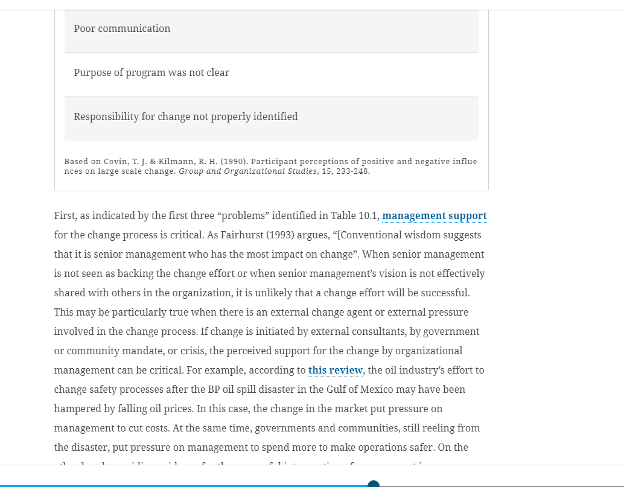
Task: Open the management support link
Action: click(434, 215)
